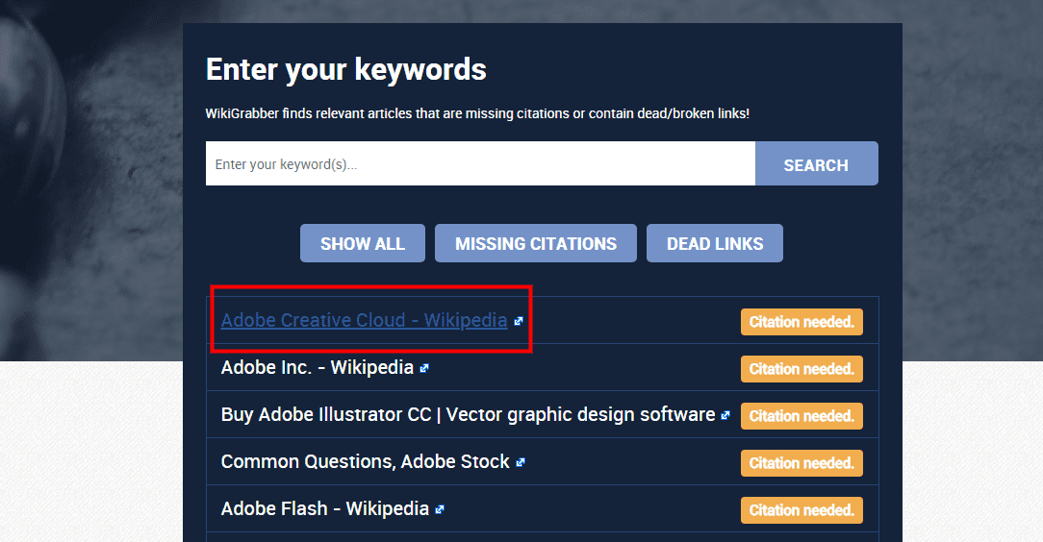Click external link icon beside Adobe Inc.
The width and height of the screenshot is (1043, 542).
[x=424, y=369]
